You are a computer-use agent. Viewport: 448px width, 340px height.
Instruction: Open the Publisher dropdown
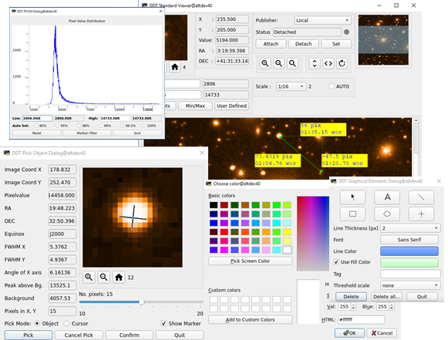322,20
